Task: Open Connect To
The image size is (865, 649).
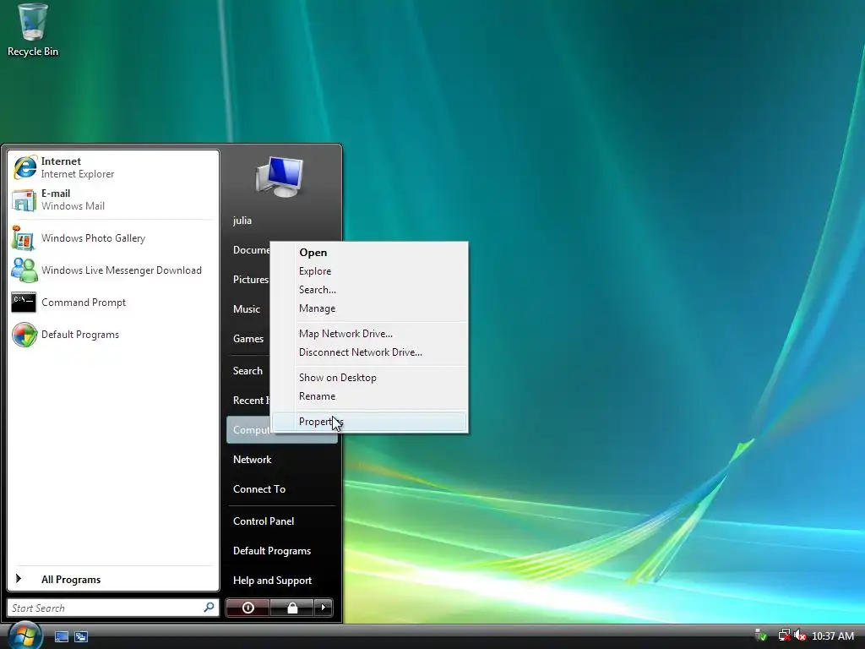Action: click(x=281, y=489)
